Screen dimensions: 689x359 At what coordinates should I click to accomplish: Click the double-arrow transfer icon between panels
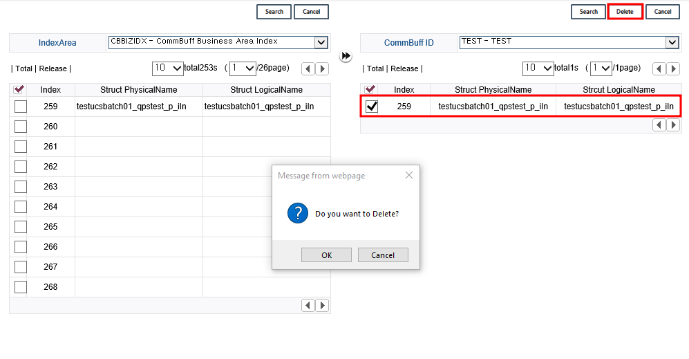coord(346,55)
